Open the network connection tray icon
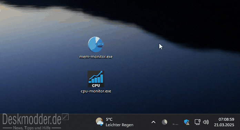The height and width of the screenshot is (130, 240). click(x=198, y=122)
